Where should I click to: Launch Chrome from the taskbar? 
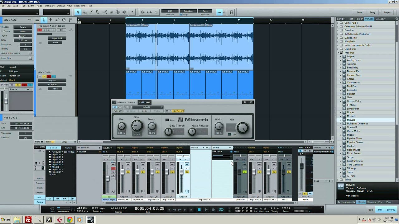(70, 220)
